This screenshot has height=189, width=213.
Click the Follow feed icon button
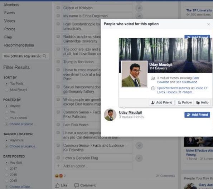pyautogui.click(x=185, y=103)
